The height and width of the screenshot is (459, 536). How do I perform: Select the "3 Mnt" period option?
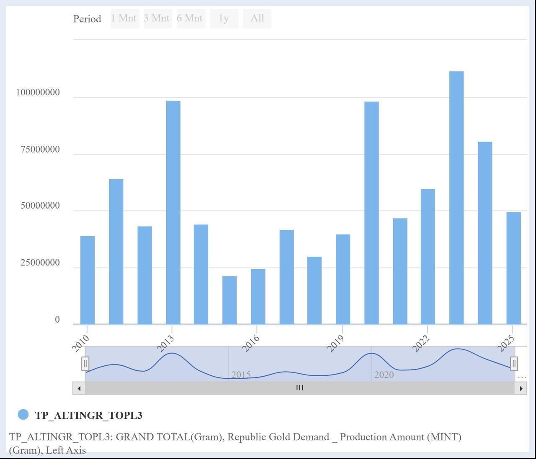point(157,18)
